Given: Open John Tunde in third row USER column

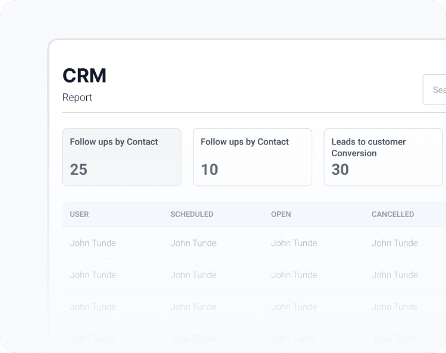Looking at the screenshot, I should pos(93,307).
